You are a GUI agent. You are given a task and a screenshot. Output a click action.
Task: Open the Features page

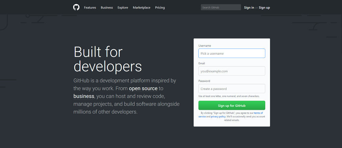pyautogui.click(x=90, y=8)
